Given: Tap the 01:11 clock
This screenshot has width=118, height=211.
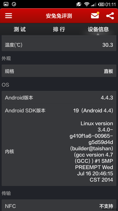Looking at the screenshot, I should (x=110, y=4).
